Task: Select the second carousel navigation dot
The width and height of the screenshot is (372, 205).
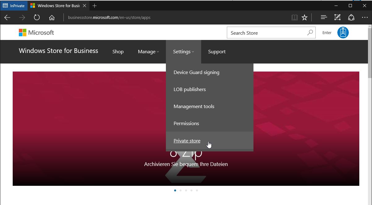Action: click(180, 190)
